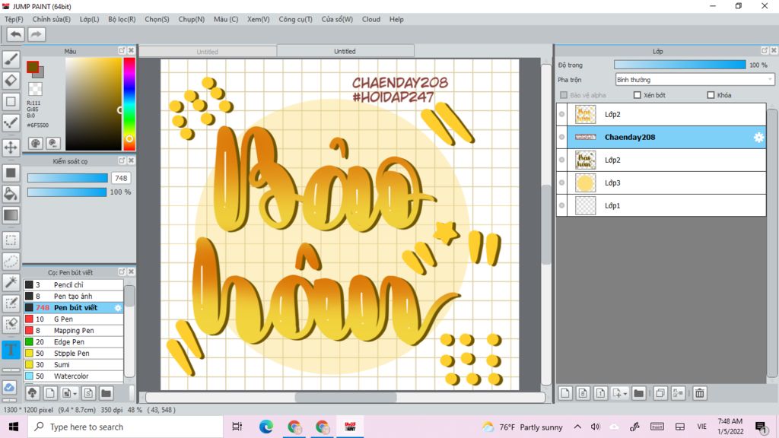Toggle Bảo vệ alpha checkbox
The height and width of the screenshot is (438, 779).
pyautogui.click(x=564, y=95)
